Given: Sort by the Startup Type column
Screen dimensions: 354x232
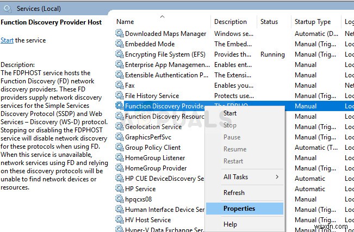Looking at the screenshot, I should pos(312,22).
